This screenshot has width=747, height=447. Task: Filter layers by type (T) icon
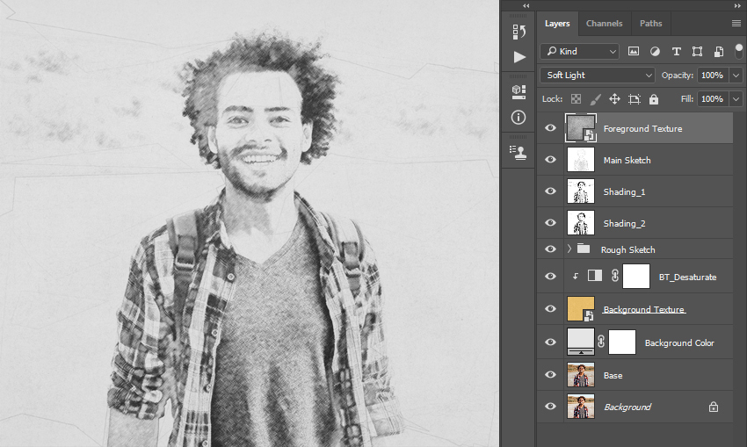[x=676, y=52]
